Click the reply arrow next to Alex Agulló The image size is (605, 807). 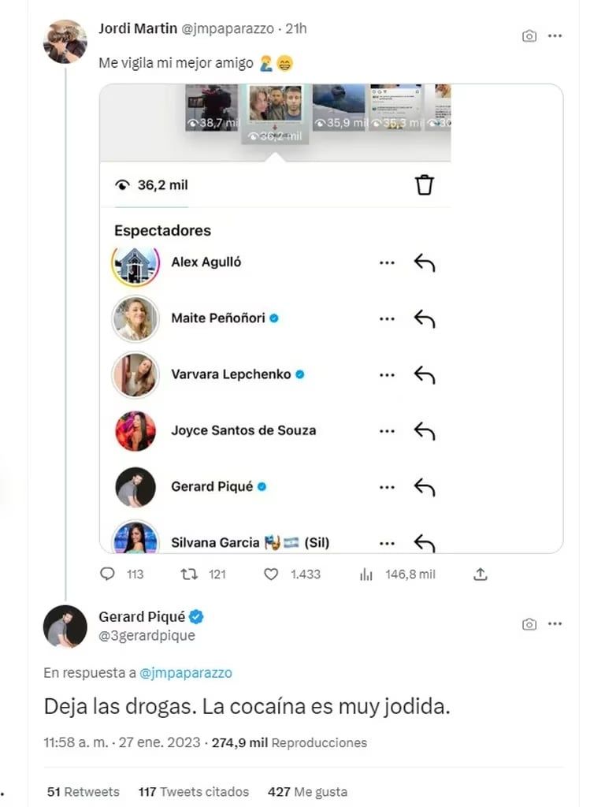(x=426, y=262)
